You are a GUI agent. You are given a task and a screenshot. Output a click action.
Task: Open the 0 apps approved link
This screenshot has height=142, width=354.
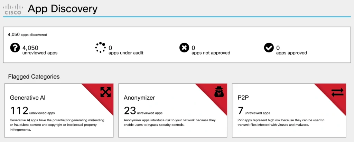point(291,50)
